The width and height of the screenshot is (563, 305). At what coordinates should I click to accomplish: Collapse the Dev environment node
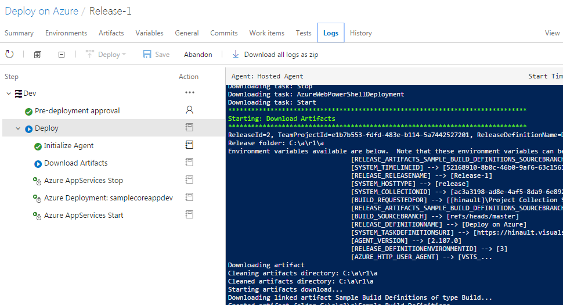[x=9, y=94]
